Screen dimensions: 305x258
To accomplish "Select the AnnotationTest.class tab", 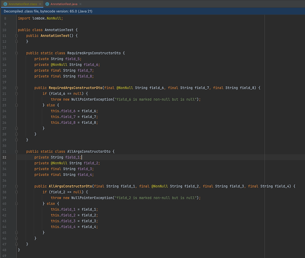I will 23,4.
